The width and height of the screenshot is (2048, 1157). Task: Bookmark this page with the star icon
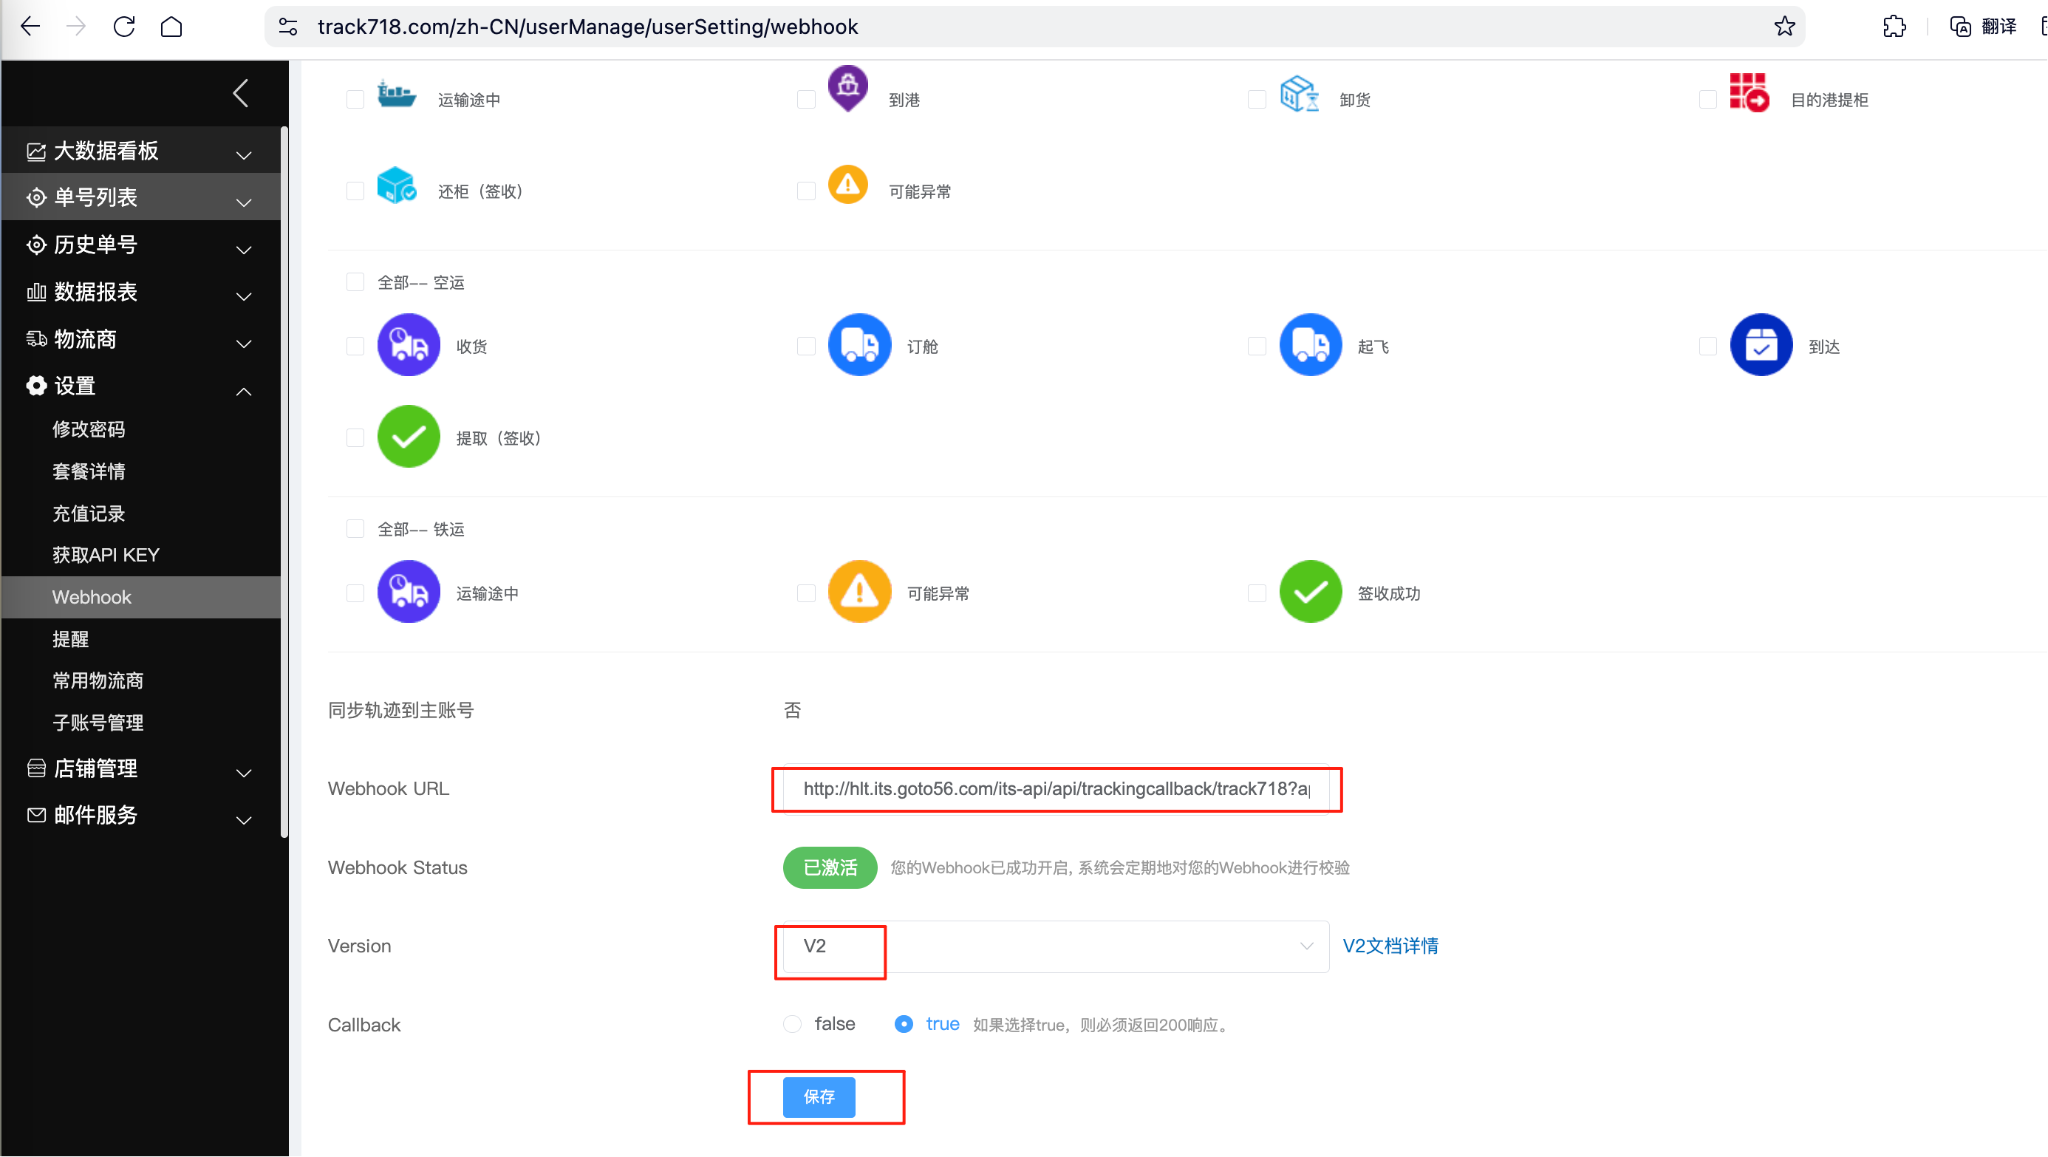[1785, 27]
